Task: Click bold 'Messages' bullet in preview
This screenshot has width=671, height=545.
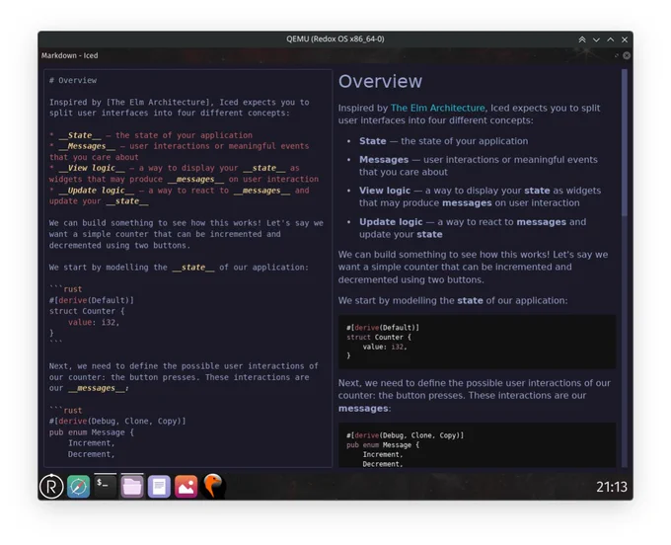Action: pos(384,160)
